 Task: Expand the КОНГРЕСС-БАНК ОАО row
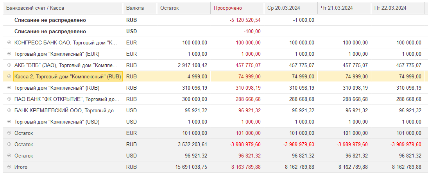click(9, 42)
